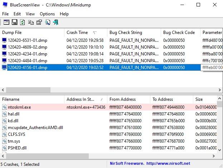Select the CLFS.SYS driver row
223x168 pixels.
[x=108, y=134]
